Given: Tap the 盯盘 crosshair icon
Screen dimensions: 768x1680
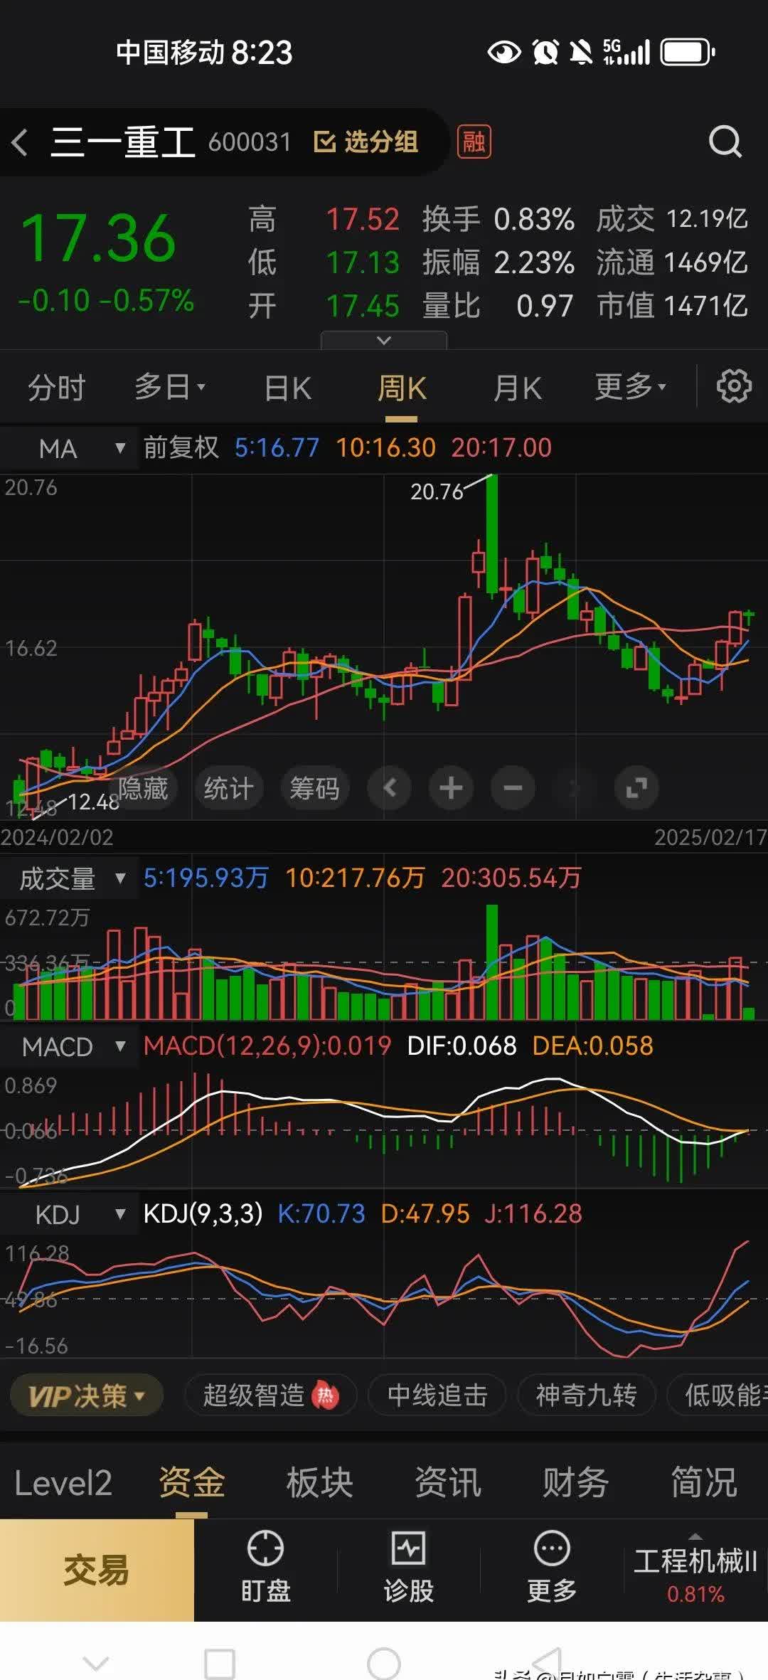Looking at the screenshot, I should click(x=265, y=1548).
